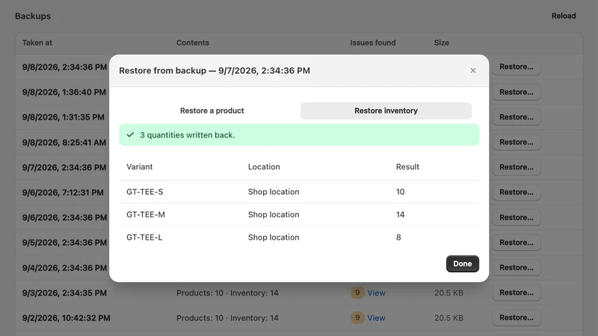Select the GT-TEE-S variant cell
This screenshot has height=336, width=598.
point(144,192)
